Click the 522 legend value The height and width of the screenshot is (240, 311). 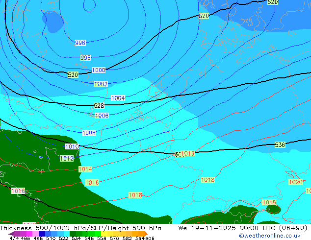click(63, 238)
